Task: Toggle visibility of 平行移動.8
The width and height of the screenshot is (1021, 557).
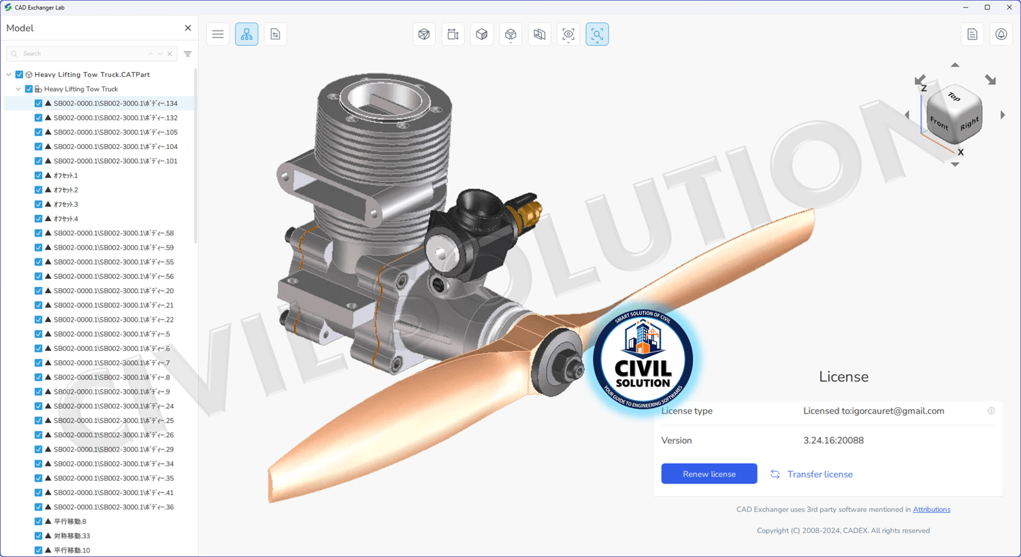Action: tap(38, 522)
